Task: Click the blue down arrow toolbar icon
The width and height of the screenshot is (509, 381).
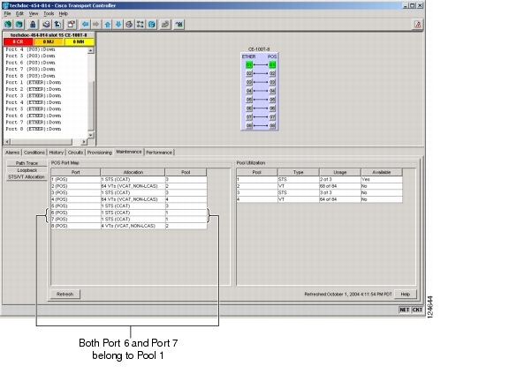Action: (x=118, y=25)
